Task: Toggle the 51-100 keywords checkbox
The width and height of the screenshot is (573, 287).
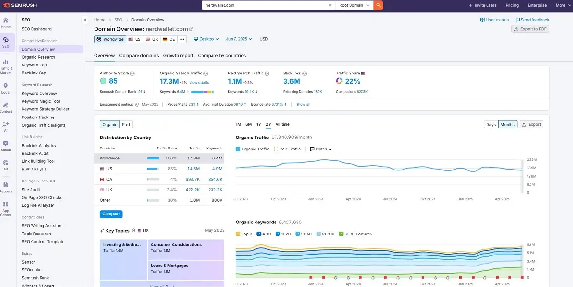Action: pos(318,234)
